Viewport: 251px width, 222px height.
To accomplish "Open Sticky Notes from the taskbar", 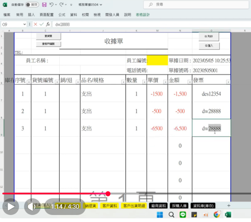I will click(194, 215).
